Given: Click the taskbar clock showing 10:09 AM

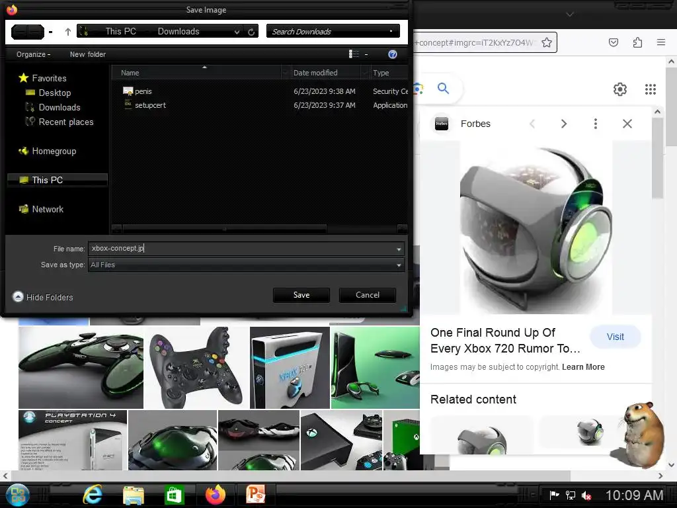Looking at the screenshot, I should pyautogui.click(x=634, y=495).
